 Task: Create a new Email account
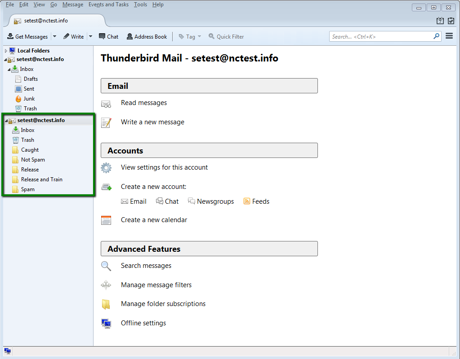(x=134, y=201)
